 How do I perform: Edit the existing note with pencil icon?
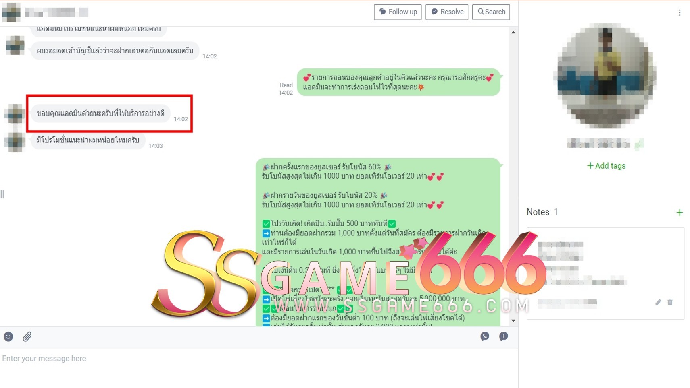pyautogui.click(x=658, y=302)
